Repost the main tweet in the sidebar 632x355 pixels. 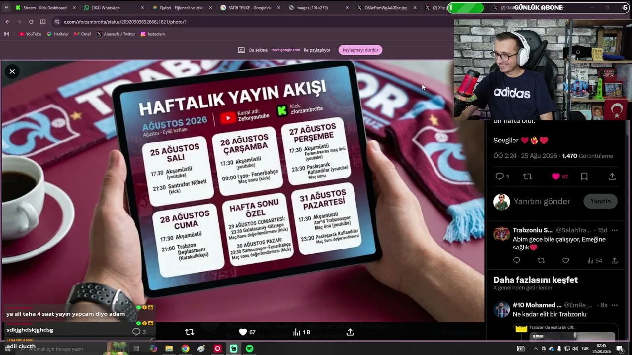pyautogui.click(x=528, y=177)
